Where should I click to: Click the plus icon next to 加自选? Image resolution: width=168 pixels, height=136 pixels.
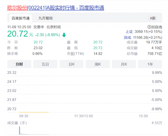[149, 27]
